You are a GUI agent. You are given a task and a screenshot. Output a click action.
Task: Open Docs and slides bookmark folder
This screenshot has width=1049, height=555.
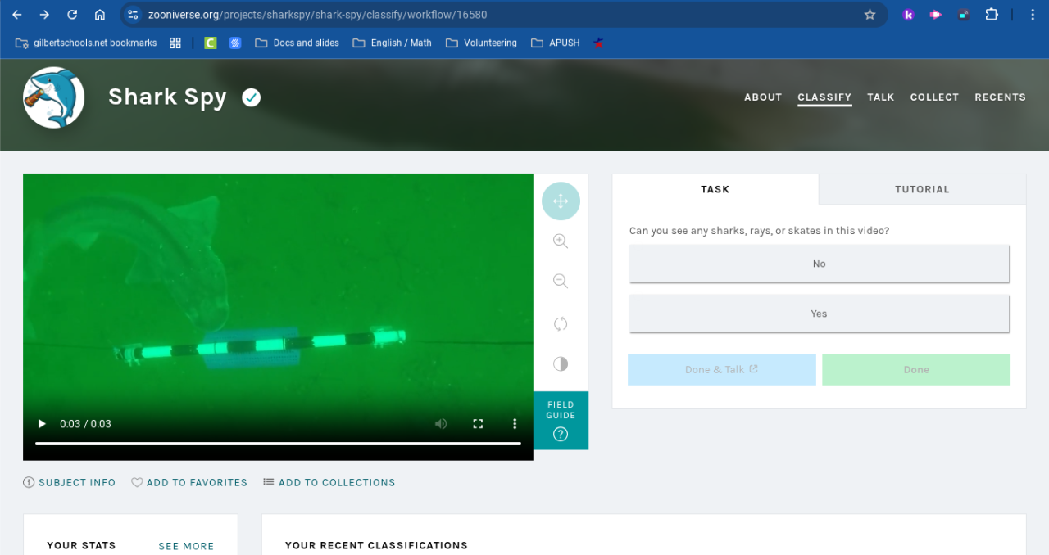coord(297,43)
